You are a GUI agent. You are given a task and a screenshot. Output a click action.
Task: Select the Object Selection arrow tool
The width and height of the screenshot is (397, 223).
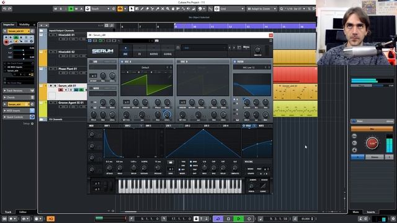[132, 9]
